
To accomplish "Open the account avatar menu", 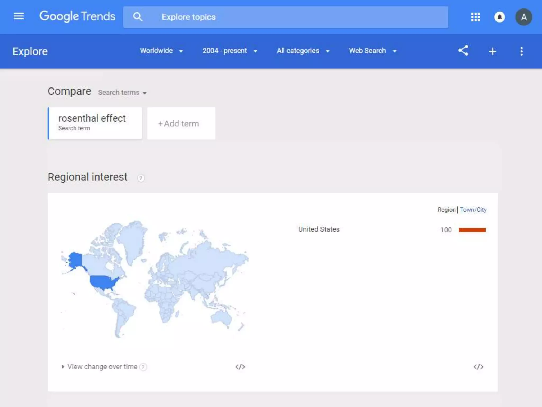I will point(523,17).
